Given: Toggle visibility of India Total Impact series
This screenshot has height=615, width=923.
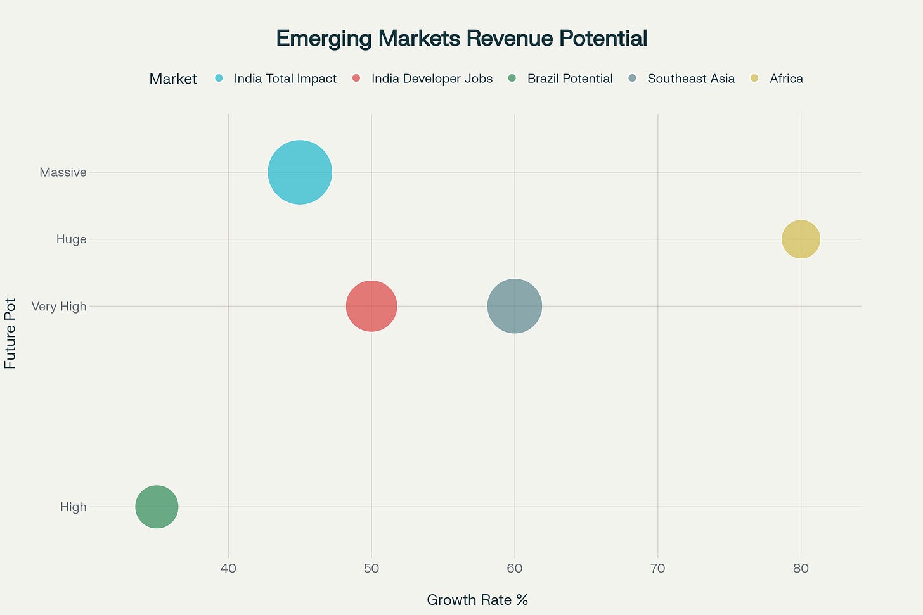Looking at the screenshot, I should coord(219,79).
